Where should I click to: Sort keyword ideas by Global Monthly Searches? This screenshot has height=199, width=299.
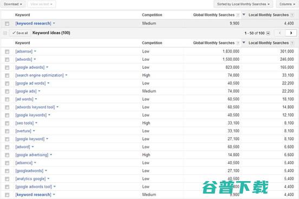click(213, 43)
